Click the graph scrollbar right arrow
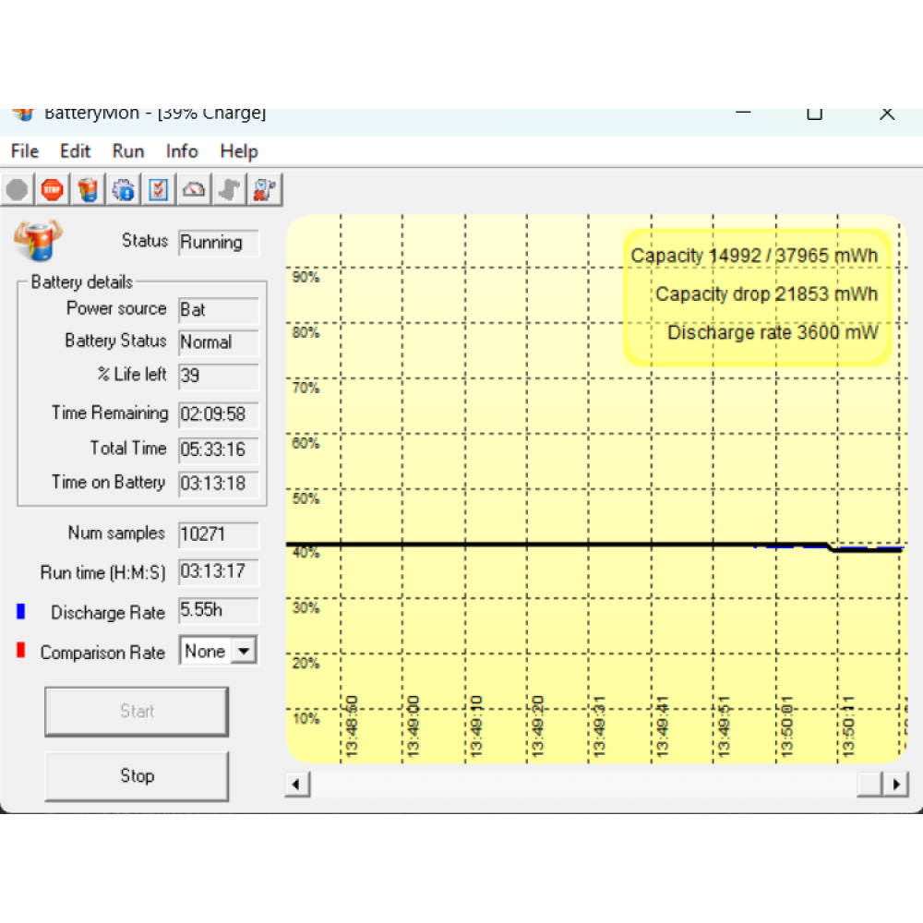The image size is (923, 923). pos(895,785)
